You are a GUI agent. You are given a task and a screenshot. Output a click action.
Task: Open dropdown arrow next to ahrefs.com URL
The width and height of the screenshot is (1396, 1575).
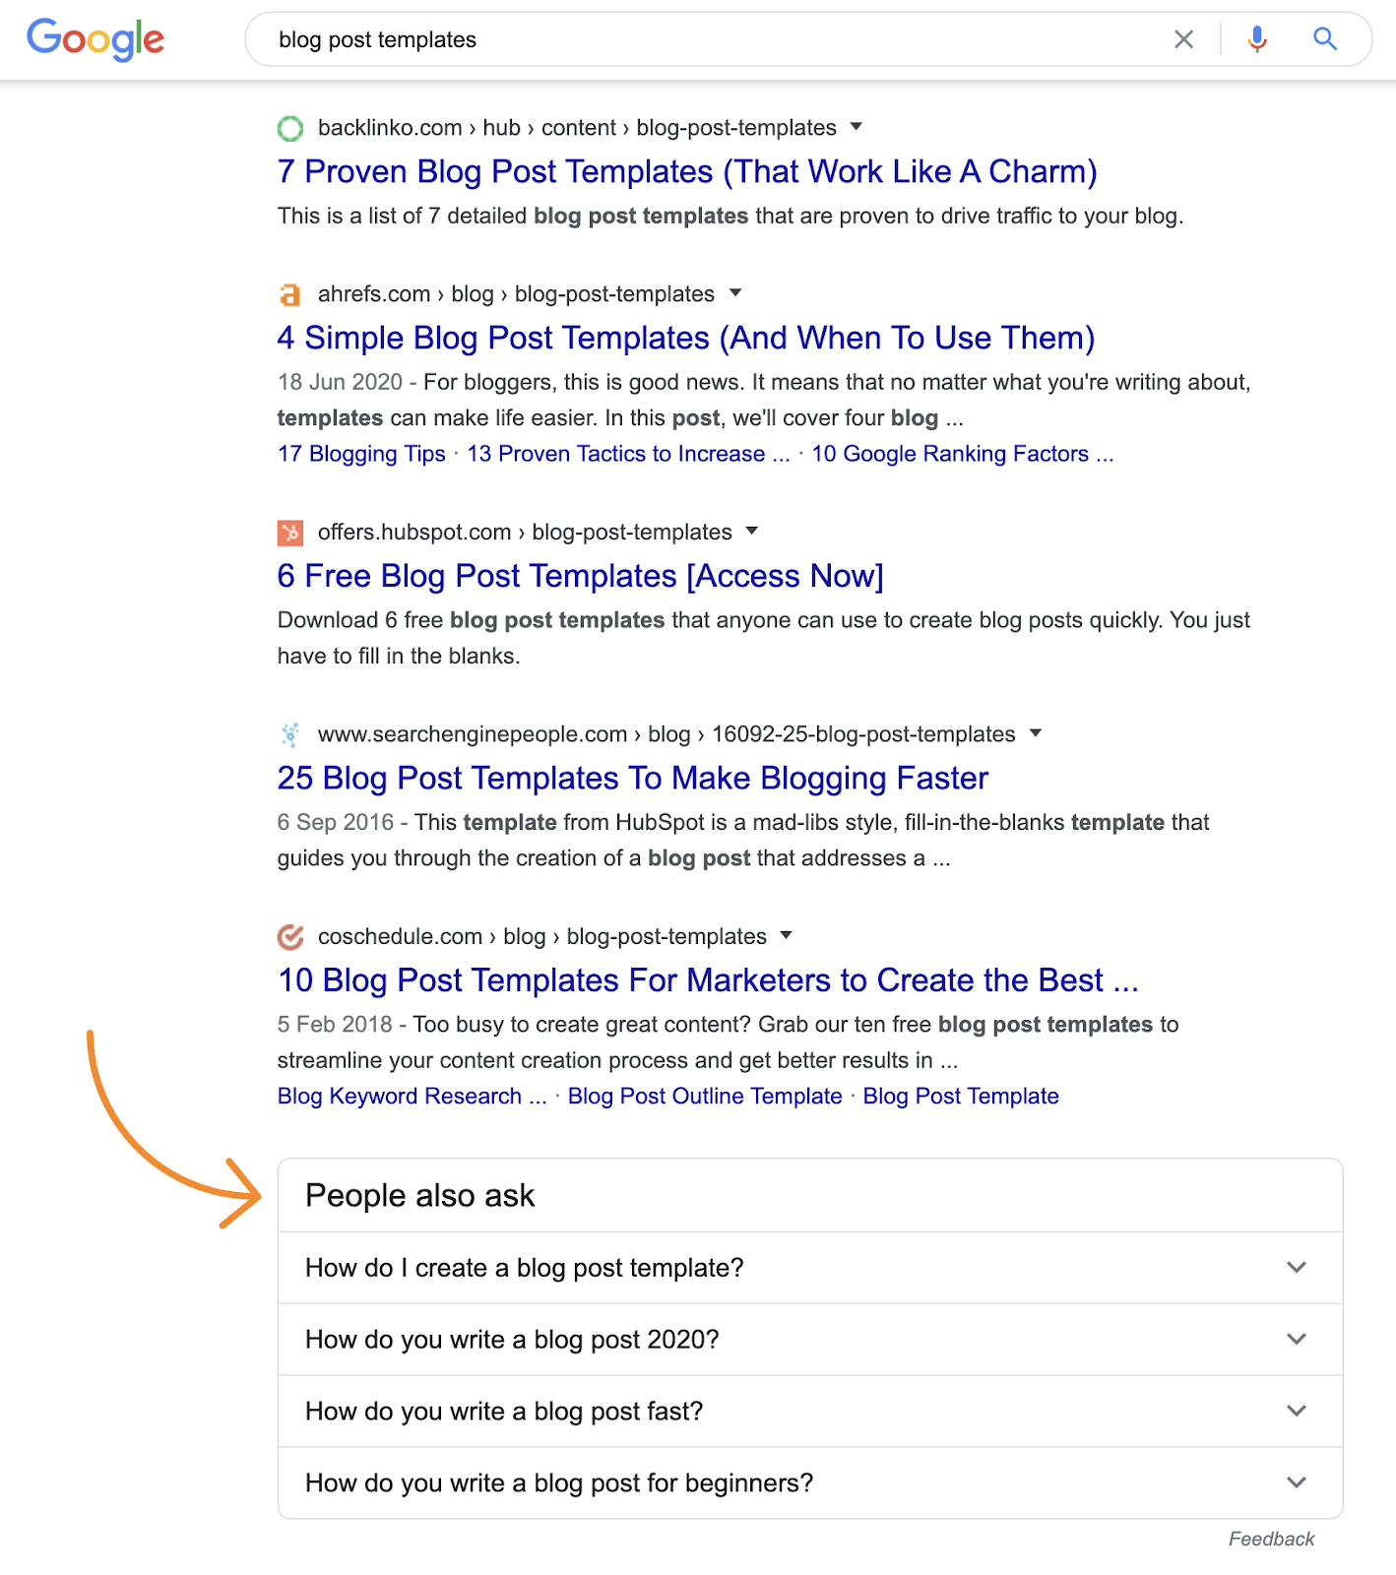click(x=735, y=293)
